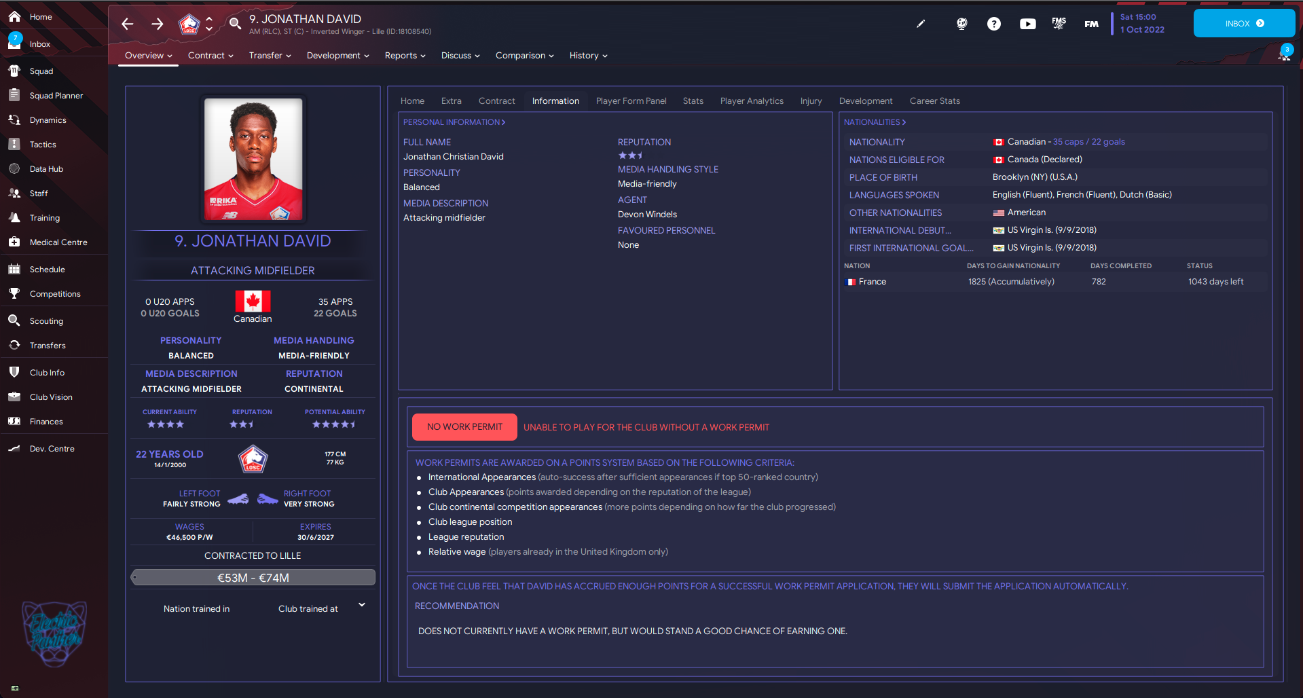
Task: Click the France nation row
Action: click(1055, 282)
